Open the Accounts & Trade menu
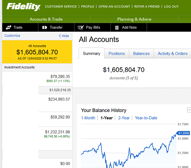The height and width of the screenshot is (168, 191). 46,19
